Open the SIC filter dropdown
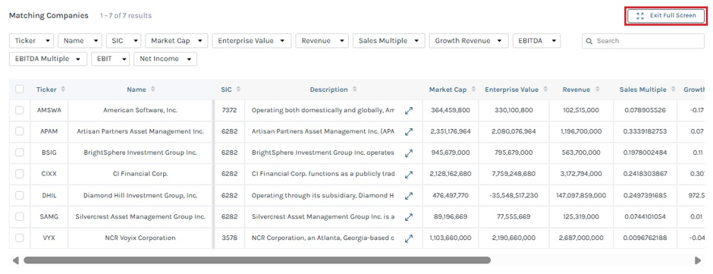The width and height of the screenshot is (713, 274). click(x=124, y=40)
